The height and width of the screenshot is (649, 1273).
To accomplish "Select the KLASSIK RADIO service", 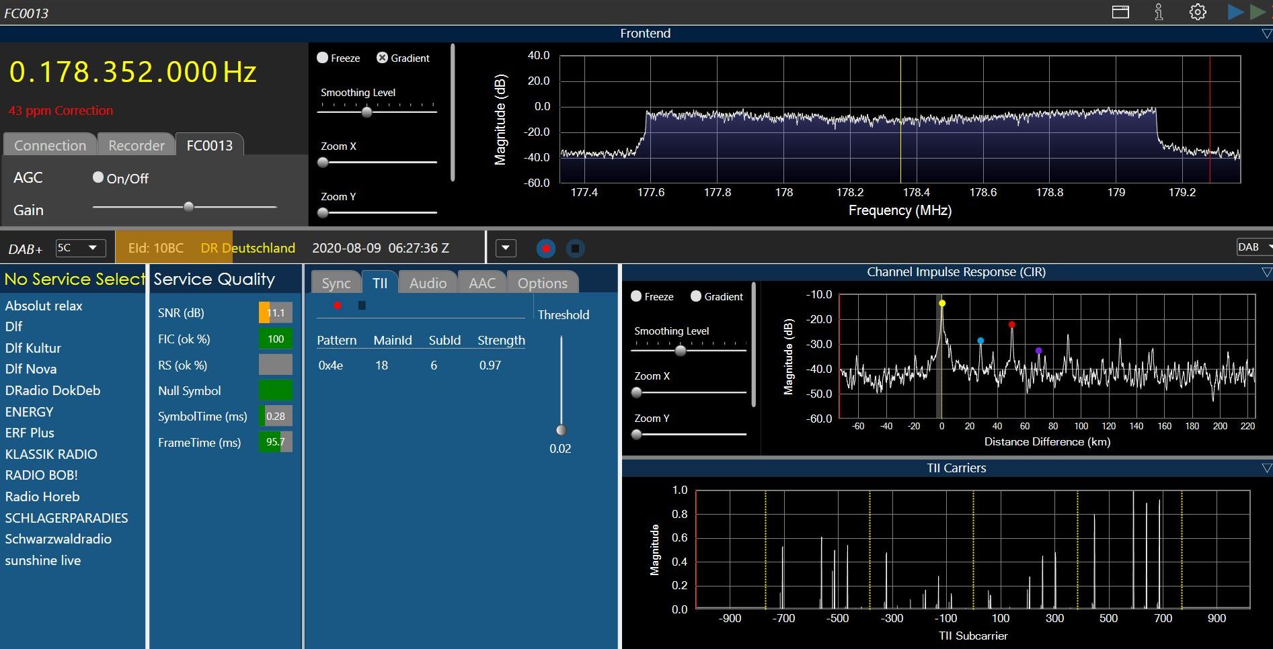I will point(51,454).
